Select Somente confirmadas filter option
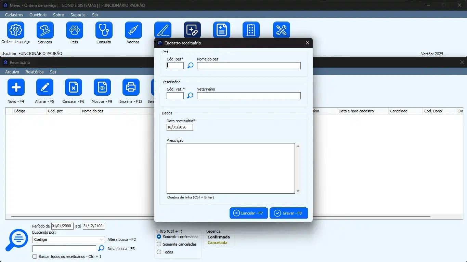 point(159,237)
